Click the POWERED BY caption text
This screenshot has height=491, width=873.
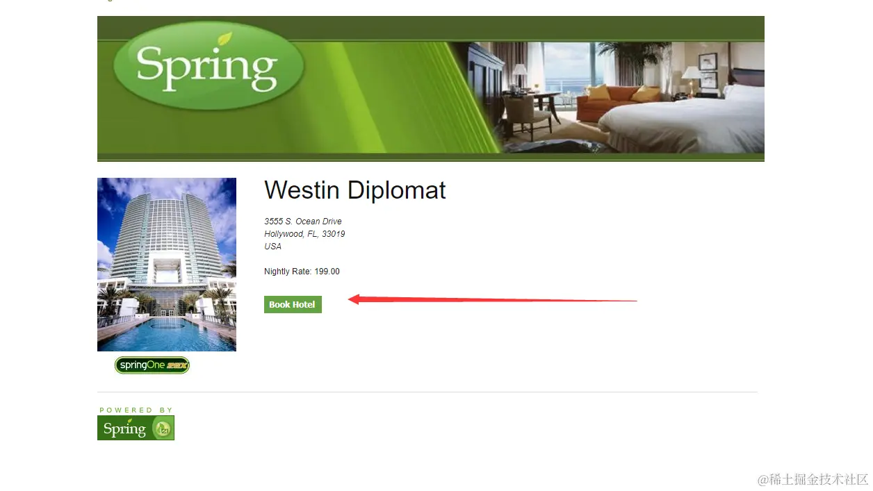[136, 410]
